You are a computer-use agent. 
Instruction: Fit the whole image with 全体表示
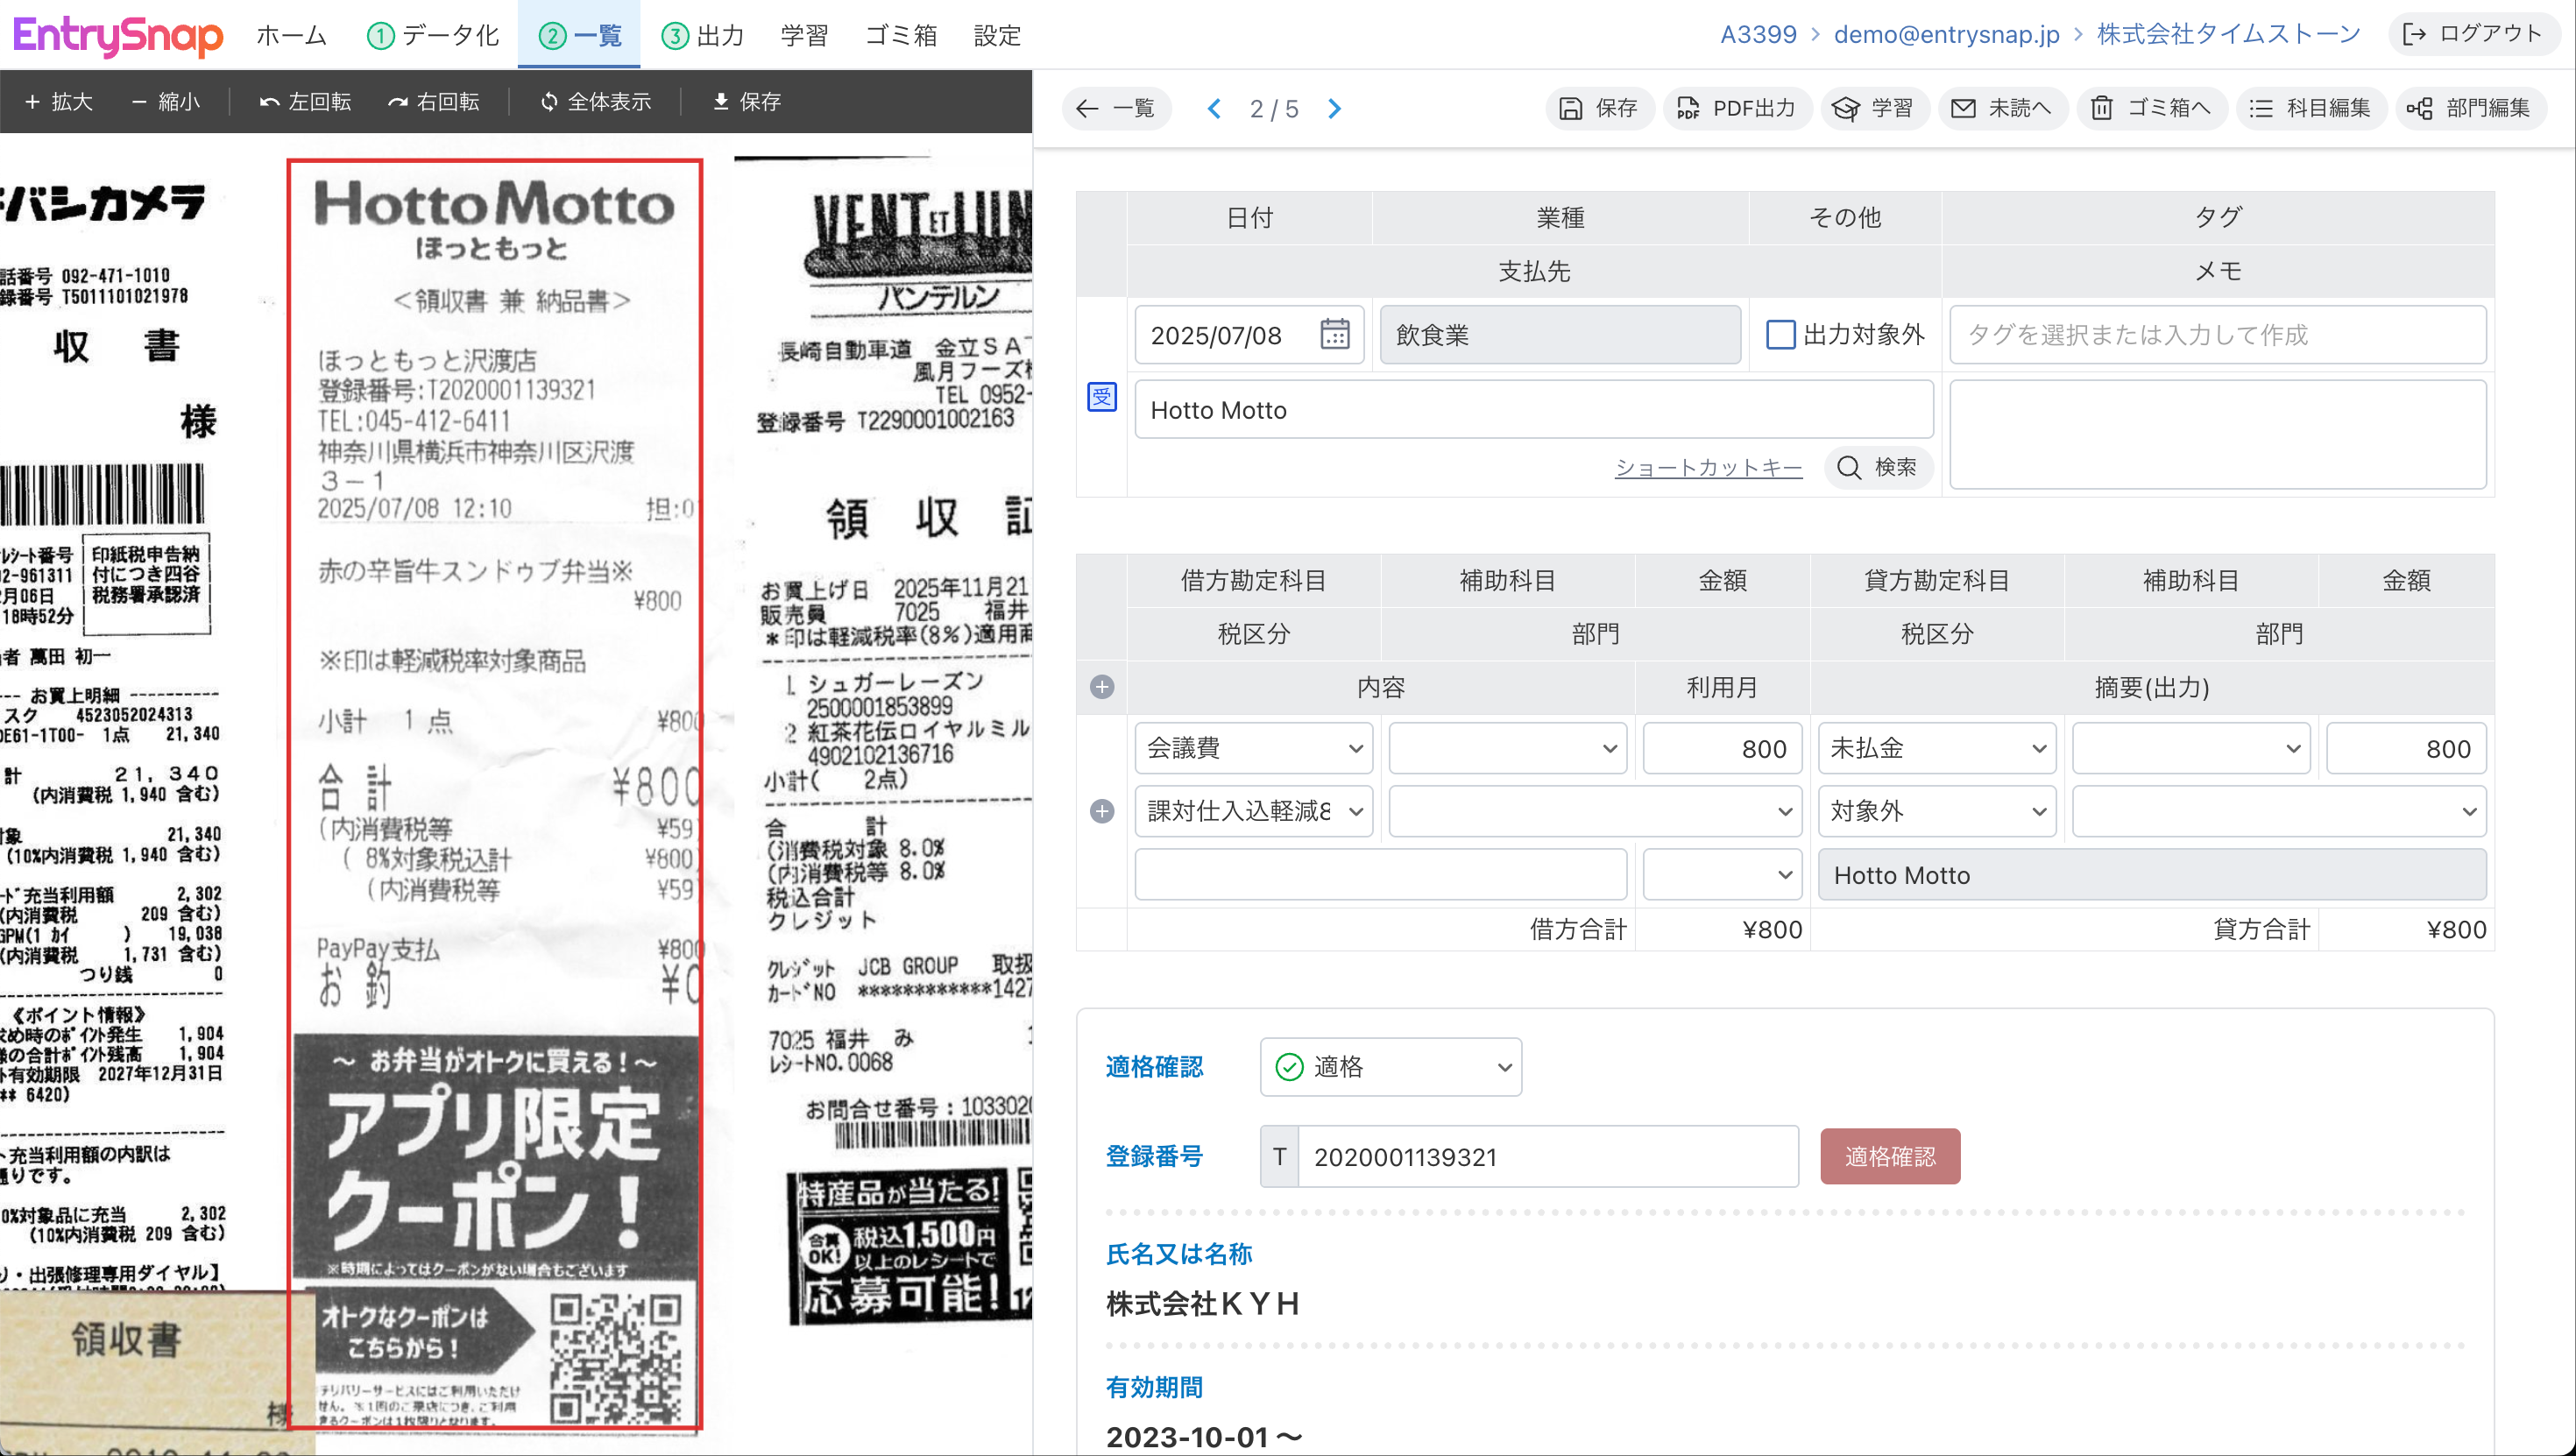tap(596, 102)
